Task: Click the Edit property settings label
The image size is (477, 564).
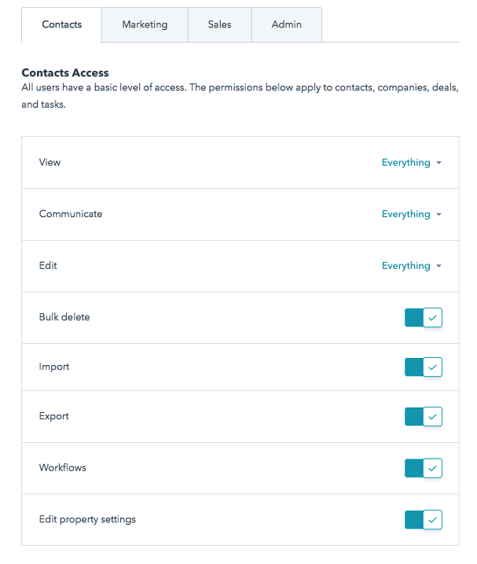Action: click(87, 519)
